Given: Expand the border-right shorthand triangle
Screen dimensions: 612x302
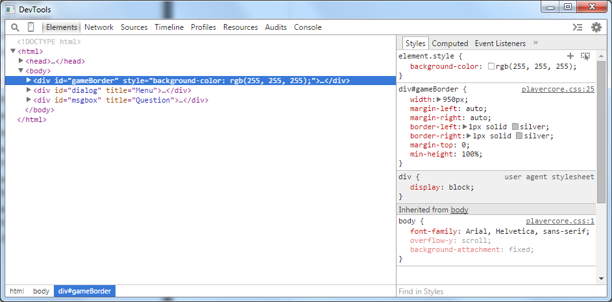Looking at the screenshot, I should [469, 136].
